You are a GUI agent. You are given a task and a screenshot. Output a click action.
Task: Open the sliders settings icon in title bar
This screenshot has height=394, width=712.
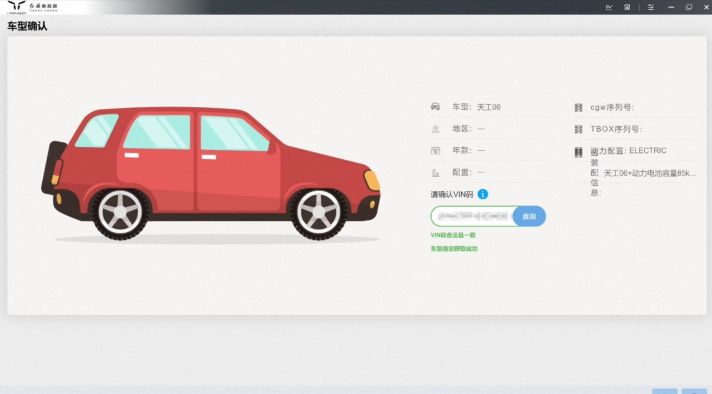coord(651,7)
